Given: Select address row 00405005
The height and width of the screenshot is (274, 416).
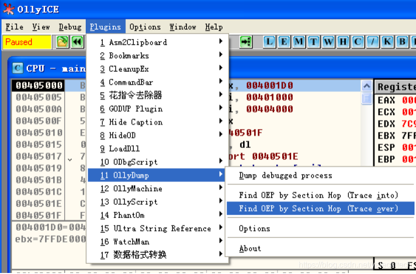Looking at the screenshot, I should pos(39,97).
